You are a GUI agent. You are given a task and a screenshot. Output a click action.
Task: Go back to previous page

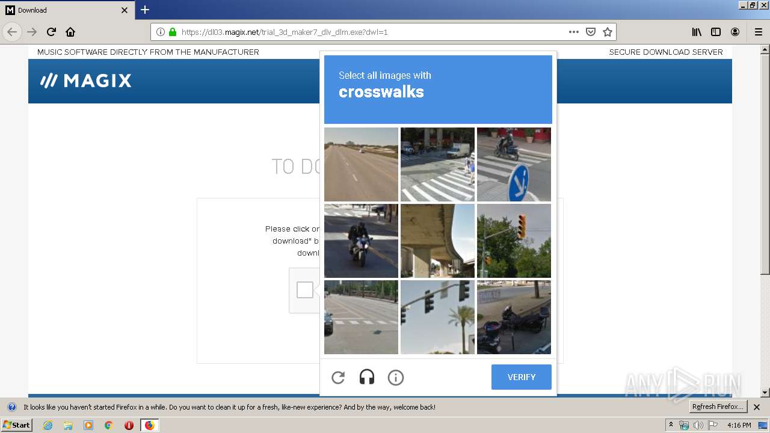12,32
